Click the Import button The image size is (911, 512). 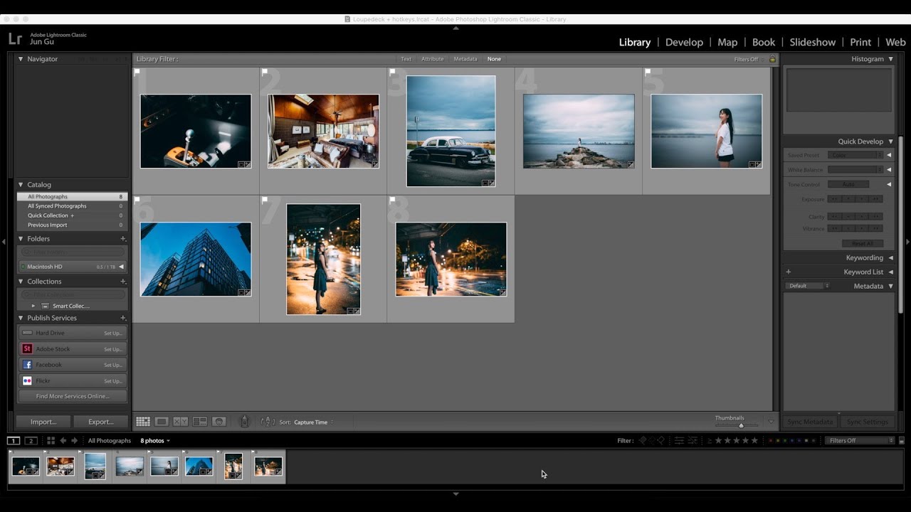[x=43, y=422]
